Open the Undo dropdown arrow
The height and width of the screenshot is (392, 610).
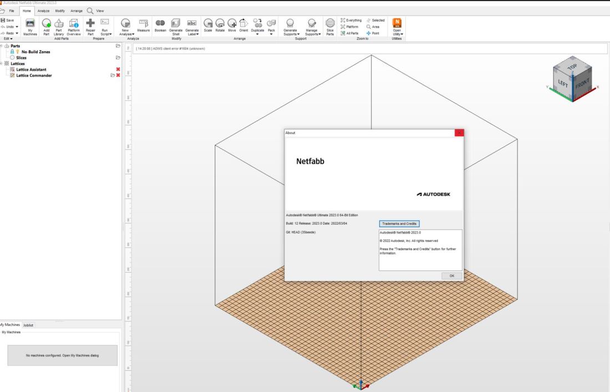pyautogui.click(x=17, y=27)
